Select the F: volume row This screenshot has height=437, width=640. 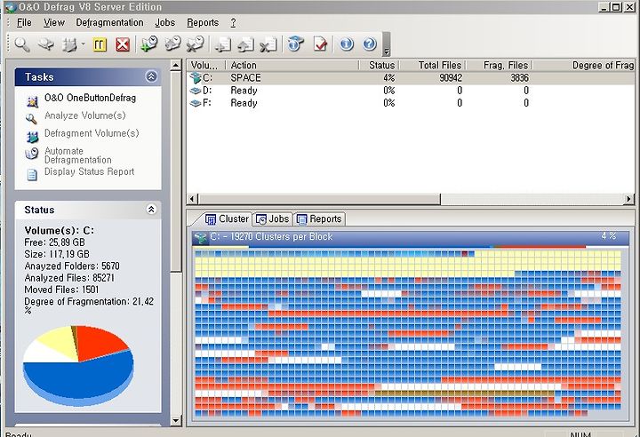(x=411, y=103)
